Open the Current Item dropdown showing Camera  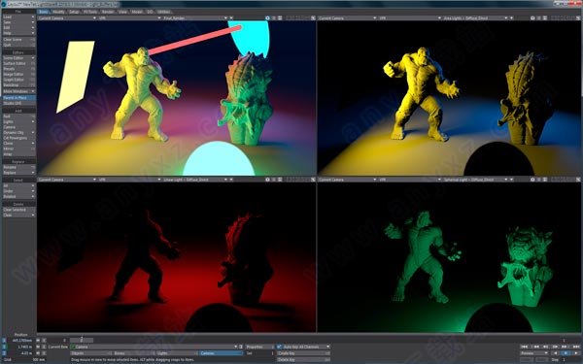click(154, 347)
